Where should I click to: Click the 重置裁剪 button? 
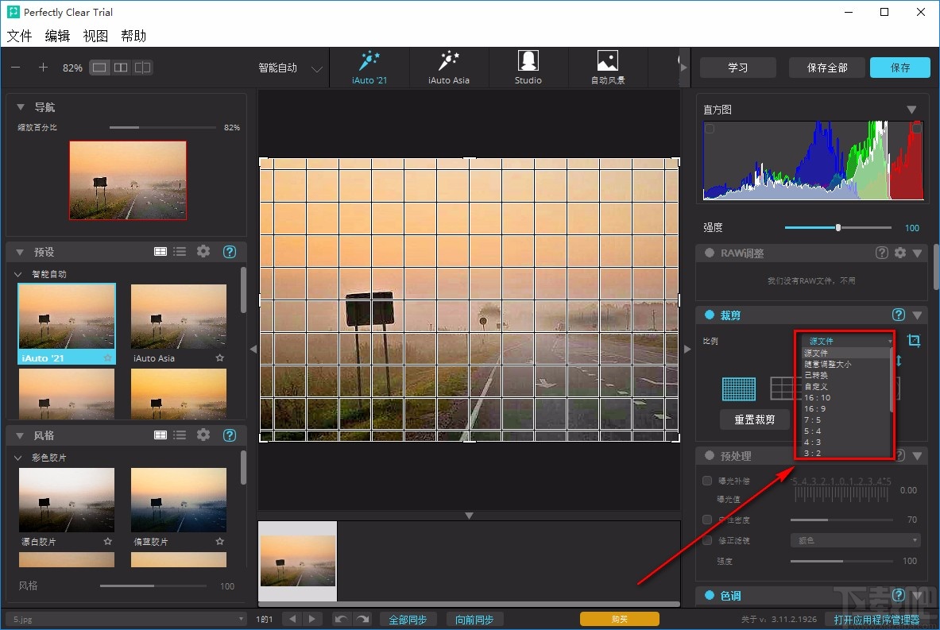pos(754,419)
